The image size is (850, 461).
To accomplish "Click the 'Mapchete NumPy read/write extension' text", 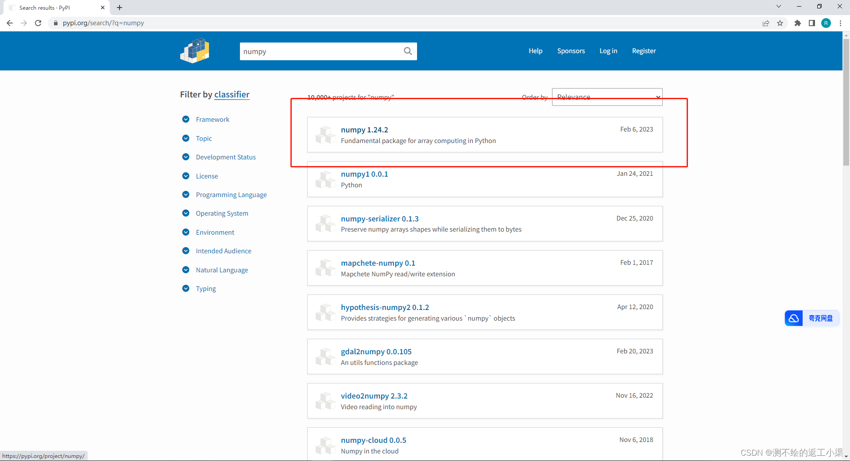I will pyautogui.click(x=398, y=274).
